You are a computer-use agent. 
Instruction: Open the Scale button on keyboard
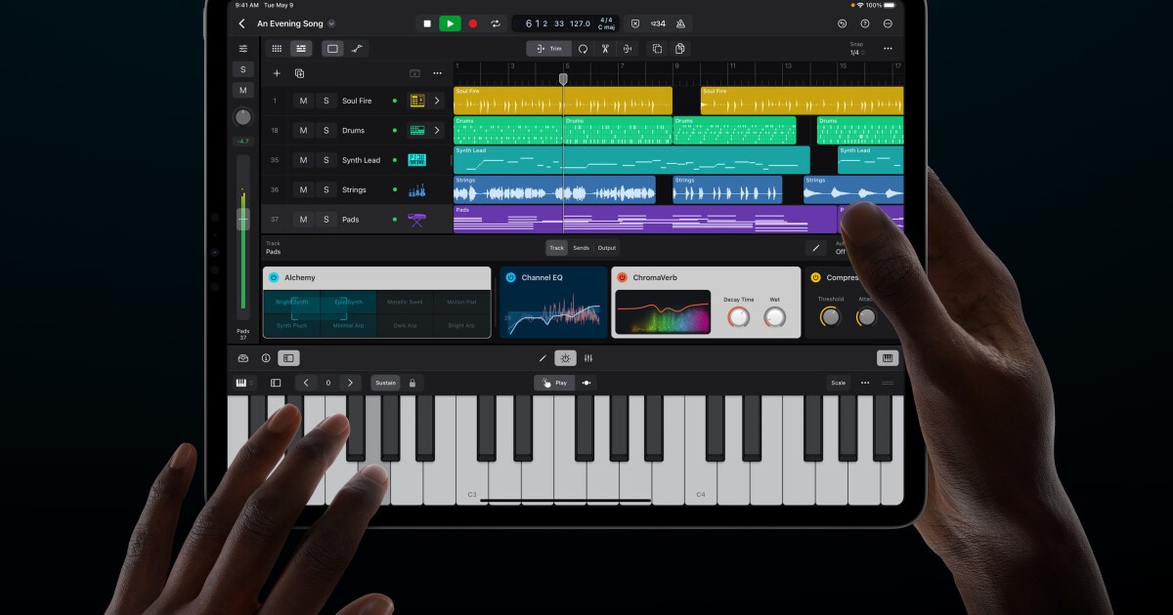(838, 383)
